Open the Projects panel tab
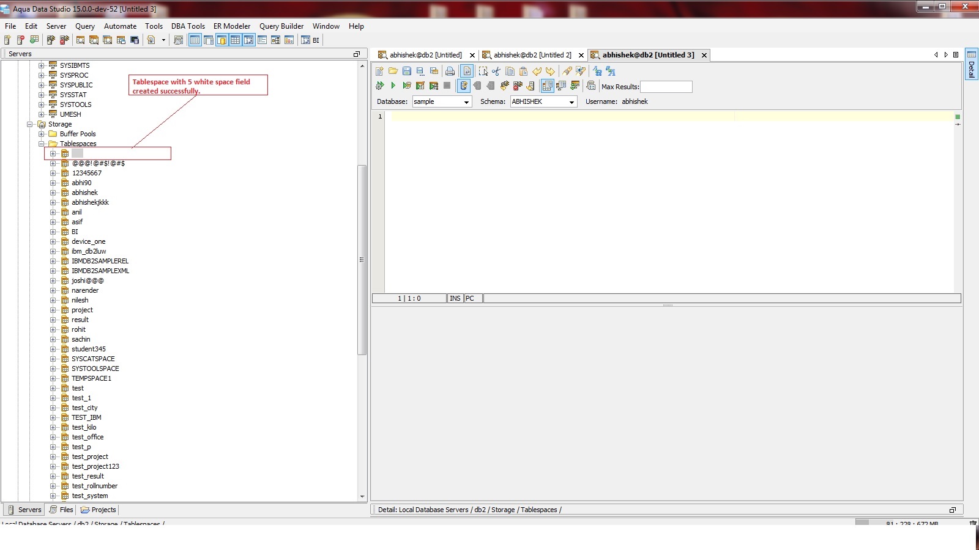Image resolution: width=979 pixels, height=550 pixels. (98, 510)
